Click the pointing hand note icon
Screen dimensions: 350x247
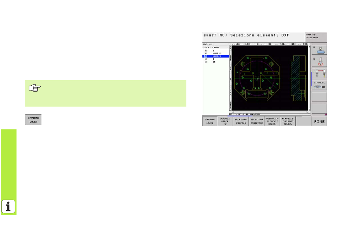click(x=34, y=88)
